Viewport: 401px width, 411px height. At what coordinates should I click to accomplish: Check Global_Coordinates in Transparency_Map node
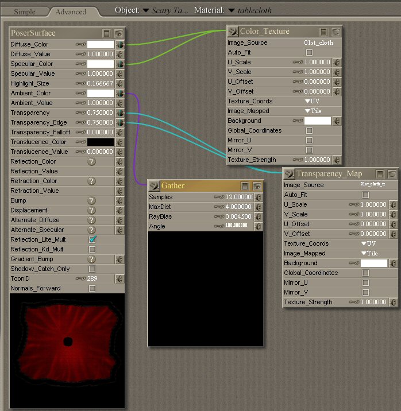point(365,273)
